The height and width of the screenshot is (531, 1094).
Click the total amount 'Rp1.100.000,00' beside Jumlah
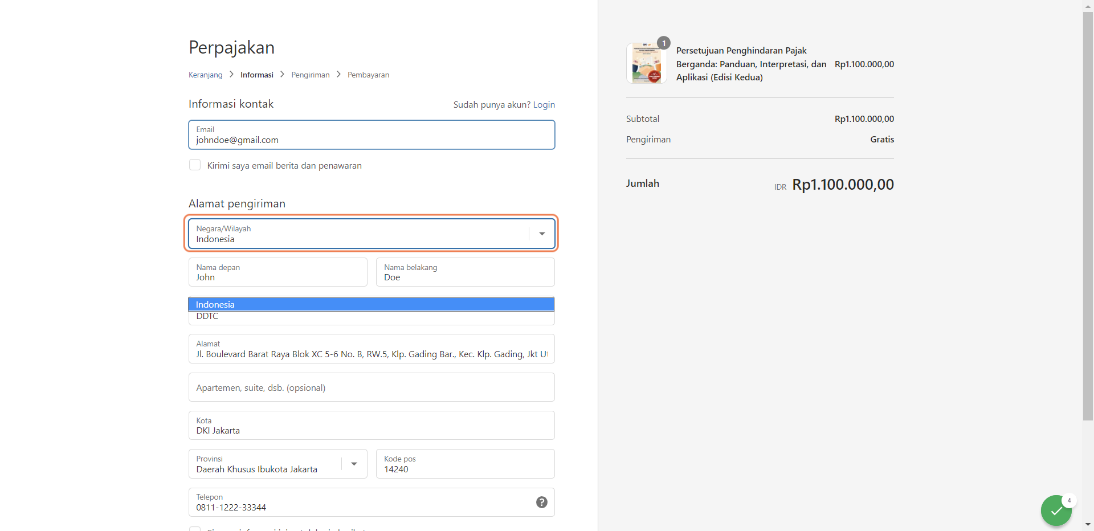tap(843, 185)
